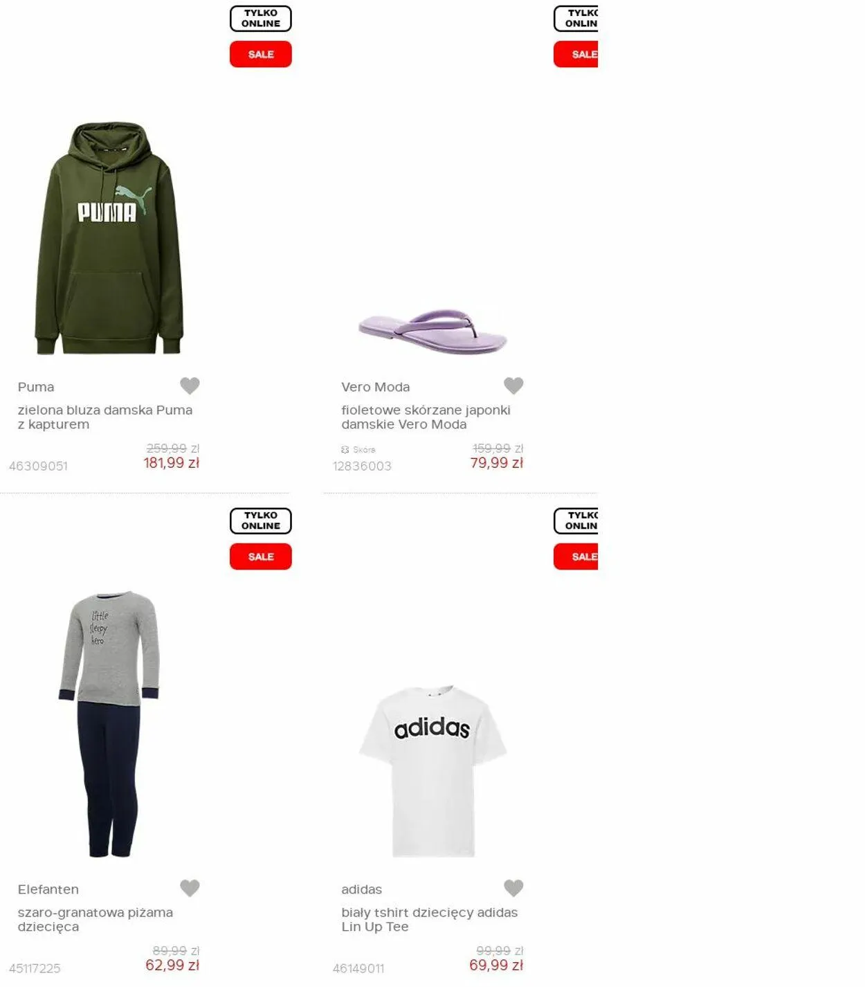Open the green Puma hoodie product image
This screenshot has width=865, height=987.
pos(109,239)
